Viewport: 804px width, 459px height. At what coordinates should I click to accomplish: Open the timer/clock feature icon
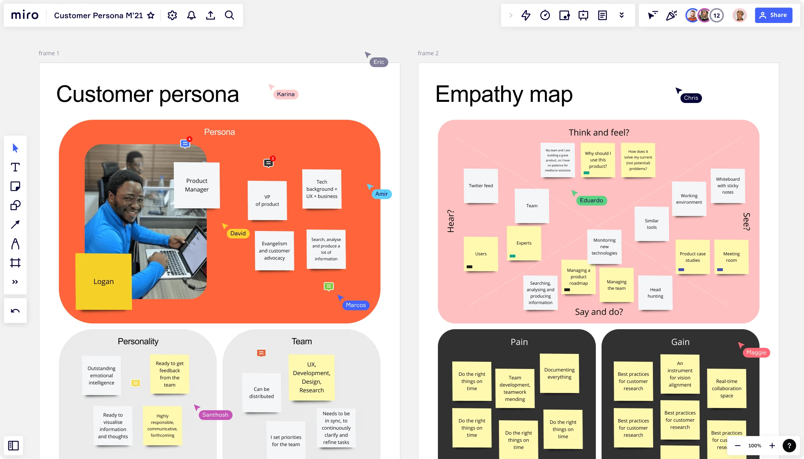pos(544,15)
